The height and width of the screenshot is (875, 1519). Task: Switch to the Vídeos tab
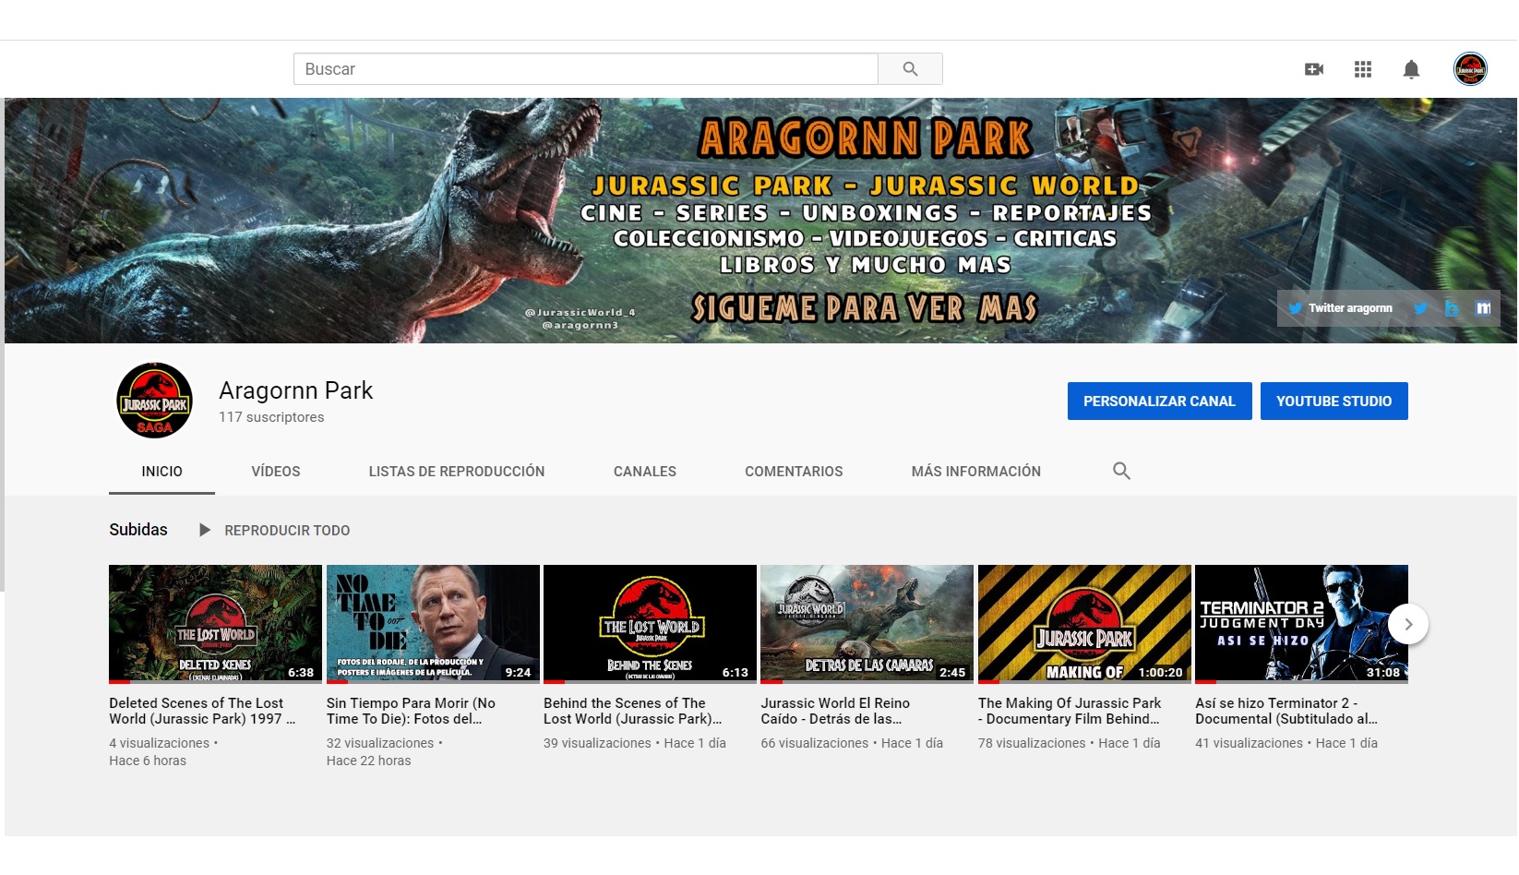pyautogui.click(x=276, y=472)
